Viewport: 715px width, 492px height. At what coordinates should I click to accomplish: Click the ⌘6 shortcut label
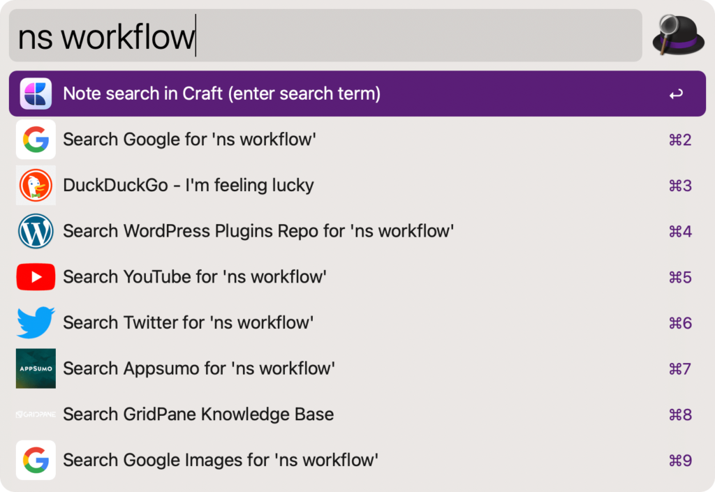(x=680, y=323)
